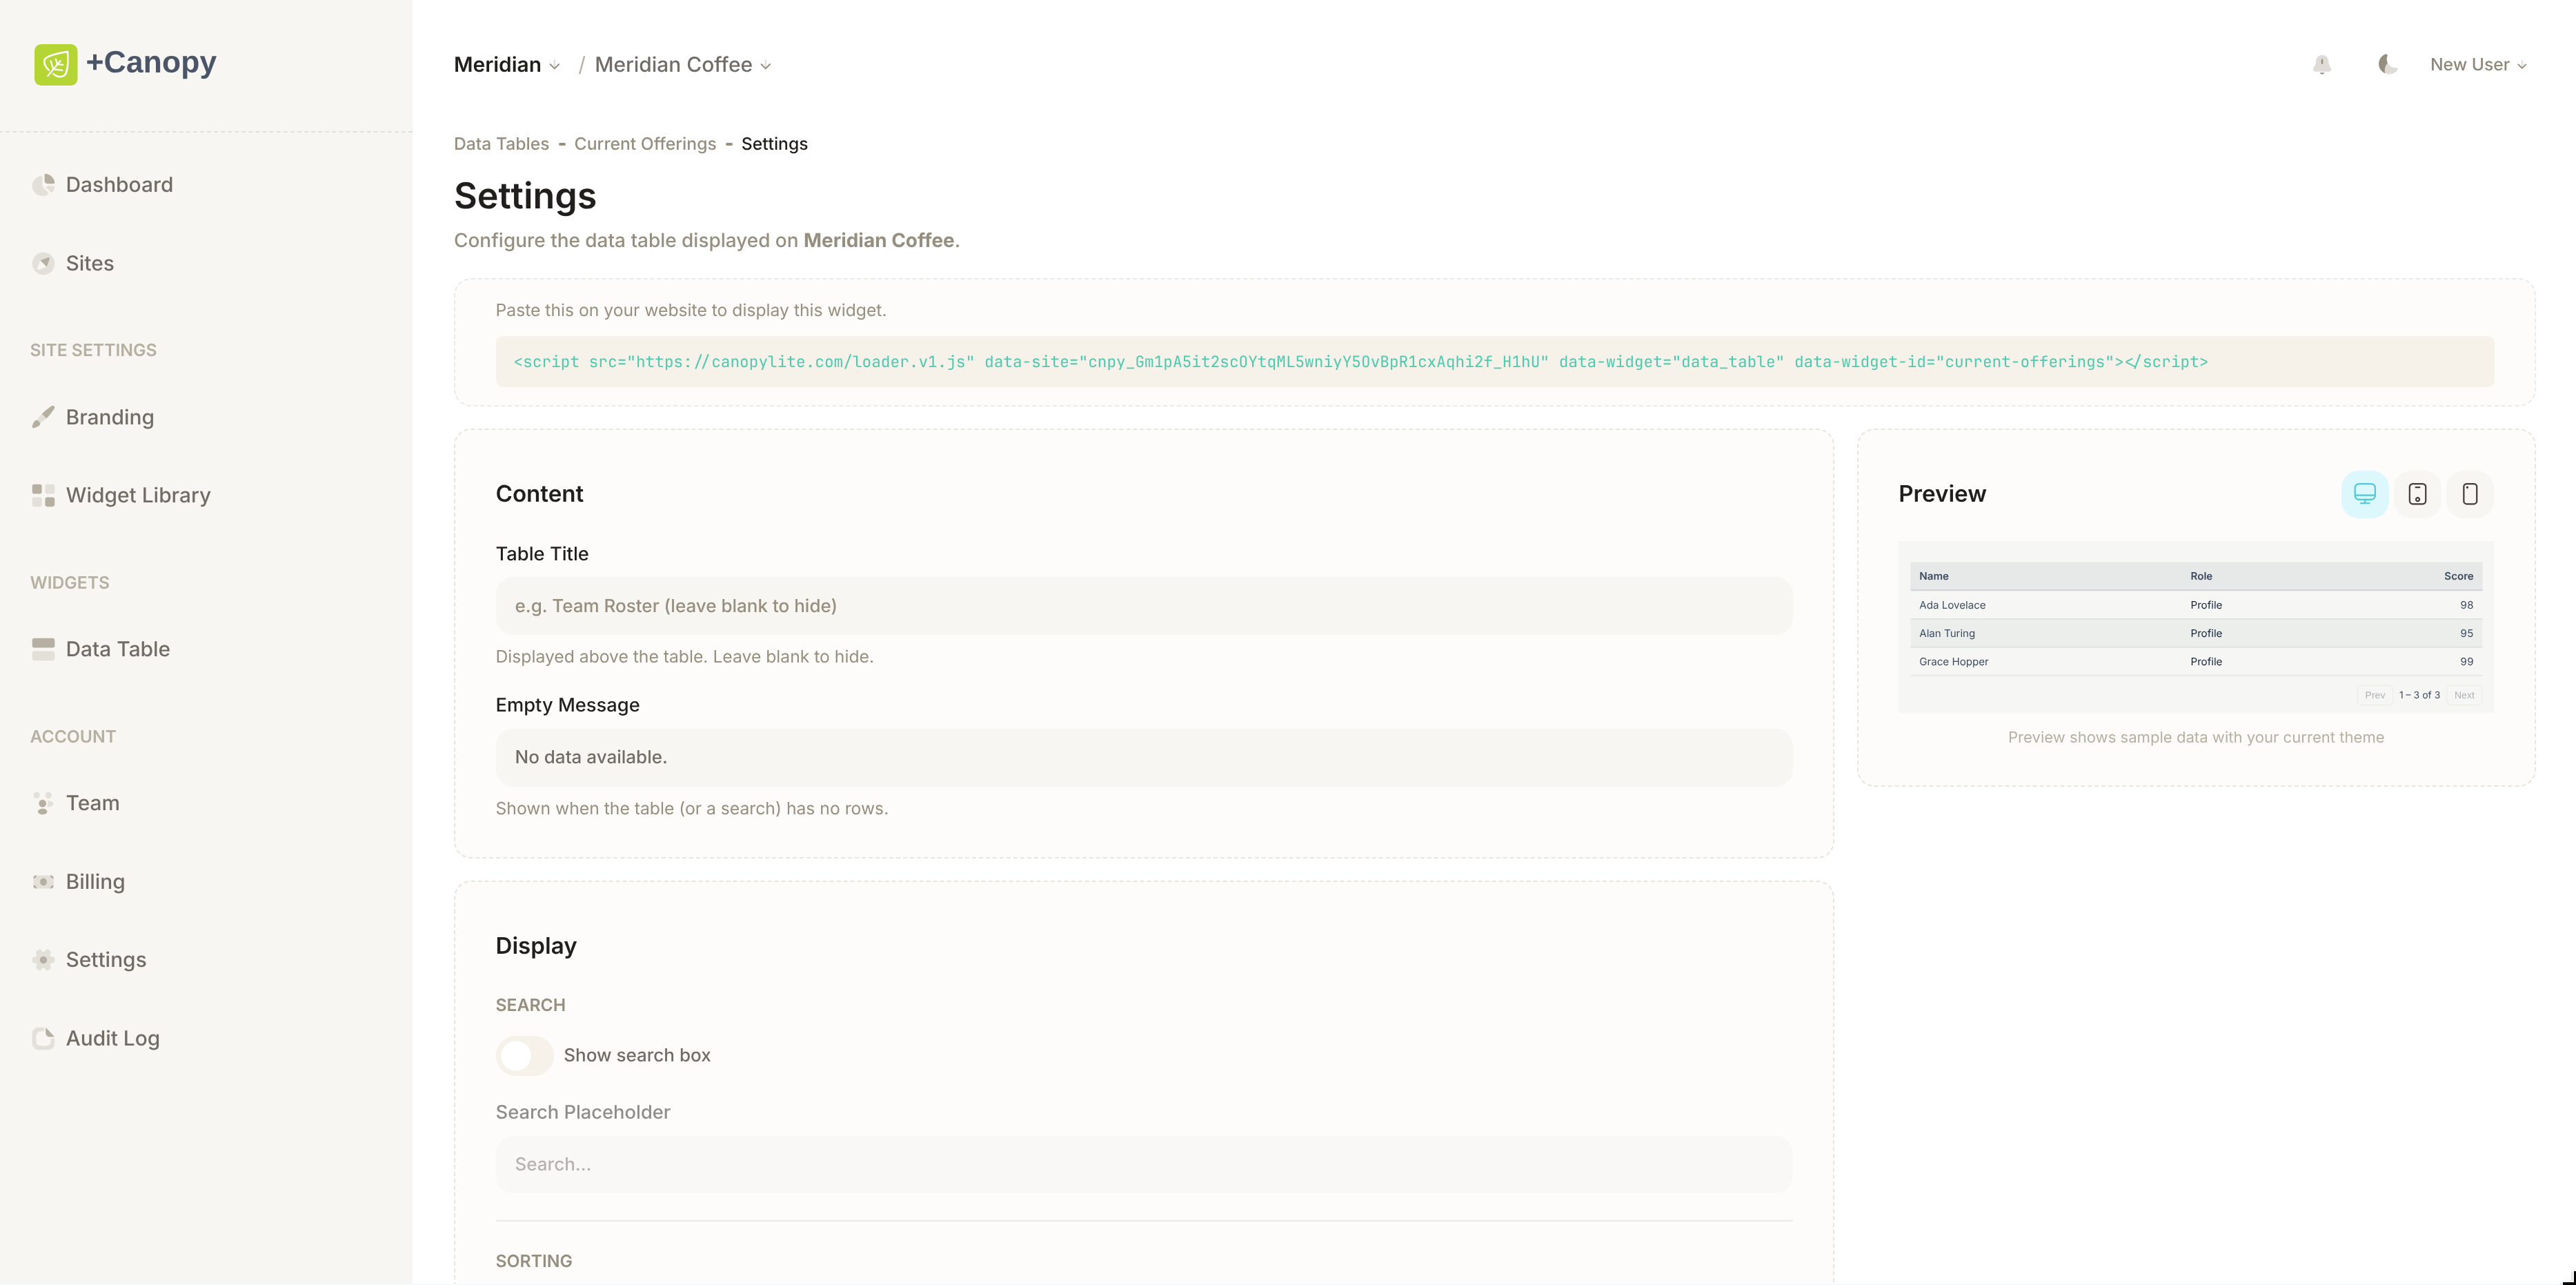Click the Role column header in preview
The width and height of the screenshot is (2576, 1285).
click(2201, 576)
